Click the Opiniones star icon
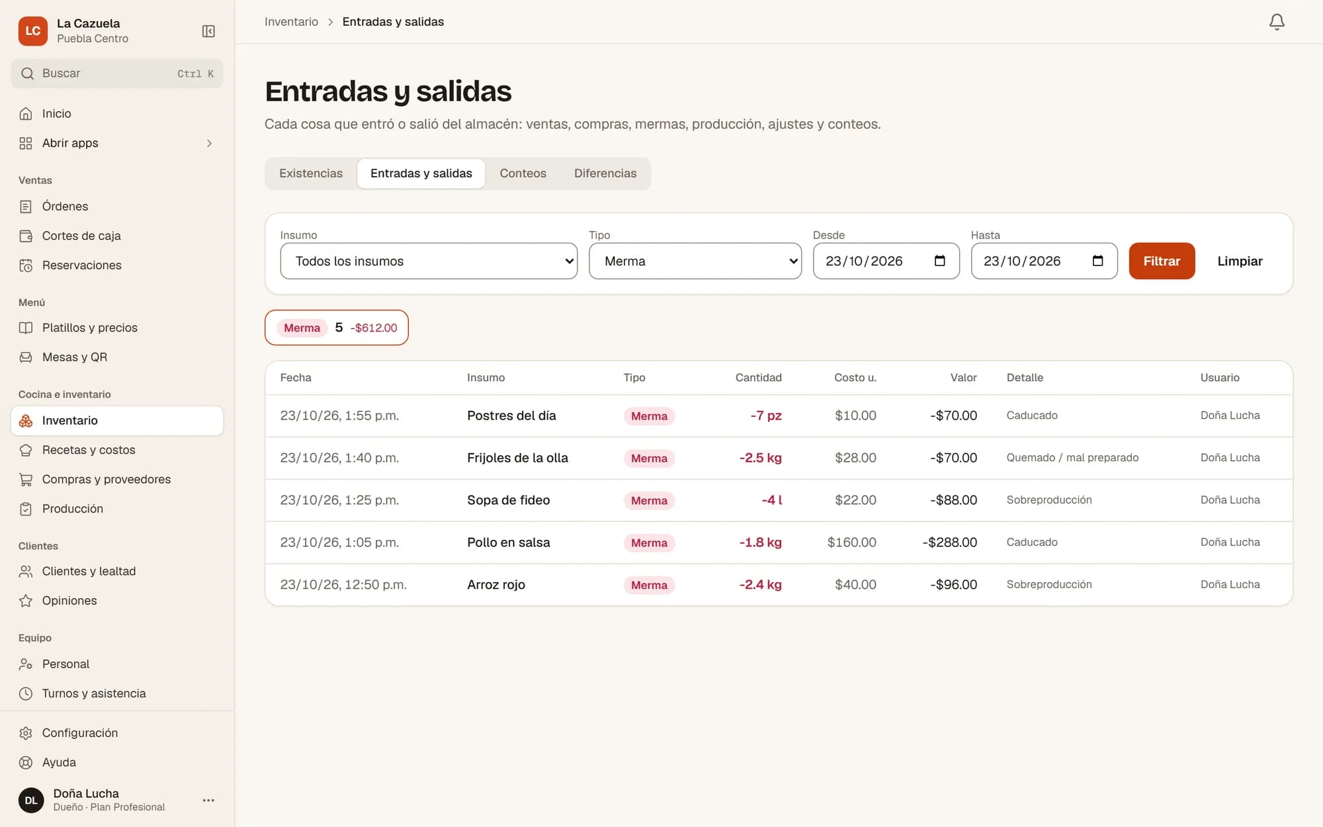This screenshot has height=827, width=1323. pyautogui.click(x=26, y=601)
